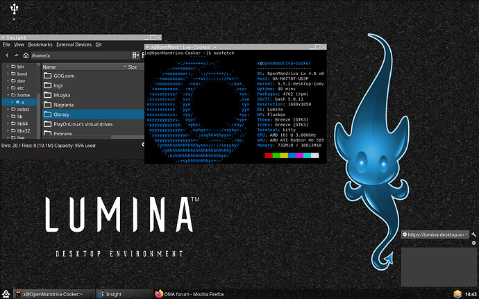Open Git menu in Insight

99,44
